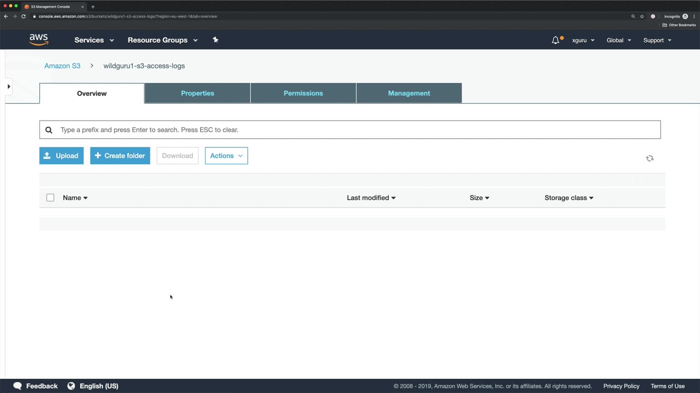Screen dimensions: 700x393
Task: Sort by Last modified column
Action: click(x=371, y=198)
